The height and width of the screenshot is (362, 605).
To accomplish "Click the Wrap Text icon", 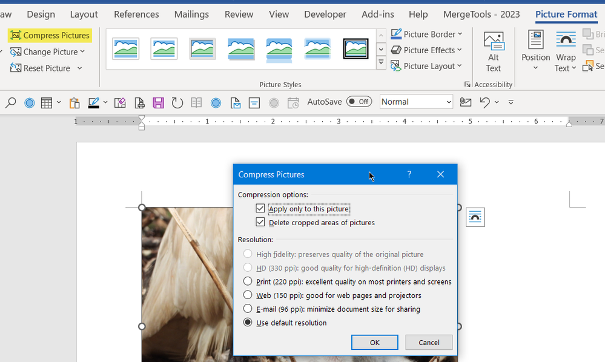I will (566, 40).
